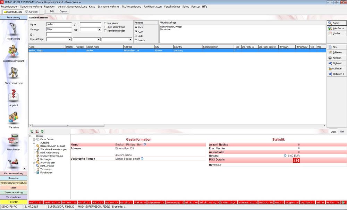This screenshot has height=210, width=347.
Task: Open the second Erw. Abfrage dropdown
Action: (x=99, y=40)
